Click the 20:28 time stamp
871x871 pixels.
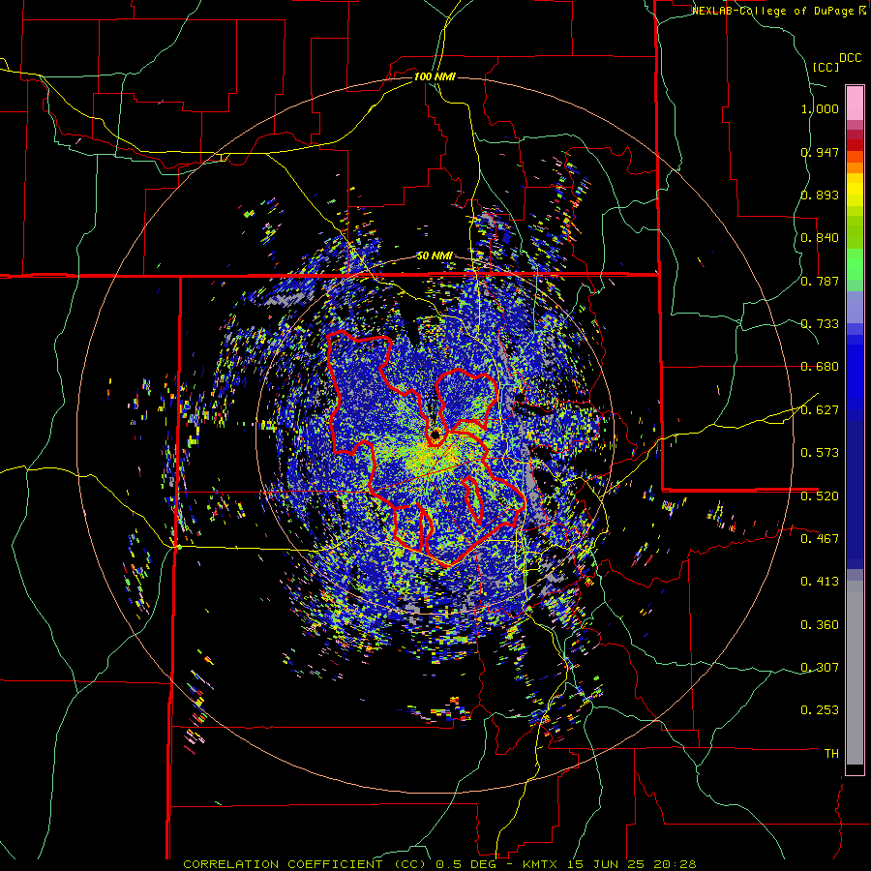point(676,864)
